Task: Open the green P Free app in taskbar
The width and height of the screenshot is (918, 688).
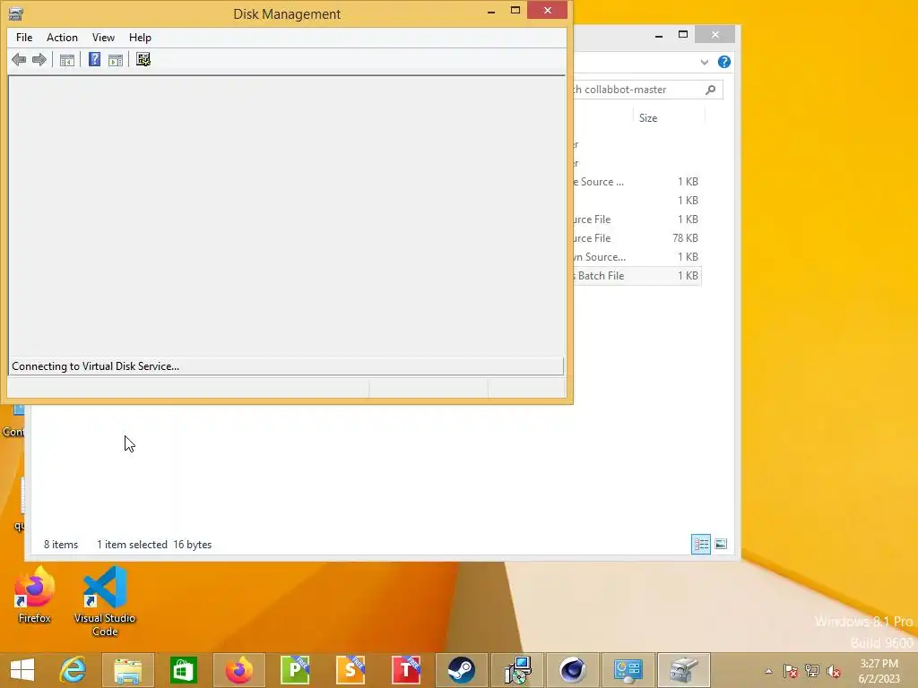Action: [x=295, y=670]
